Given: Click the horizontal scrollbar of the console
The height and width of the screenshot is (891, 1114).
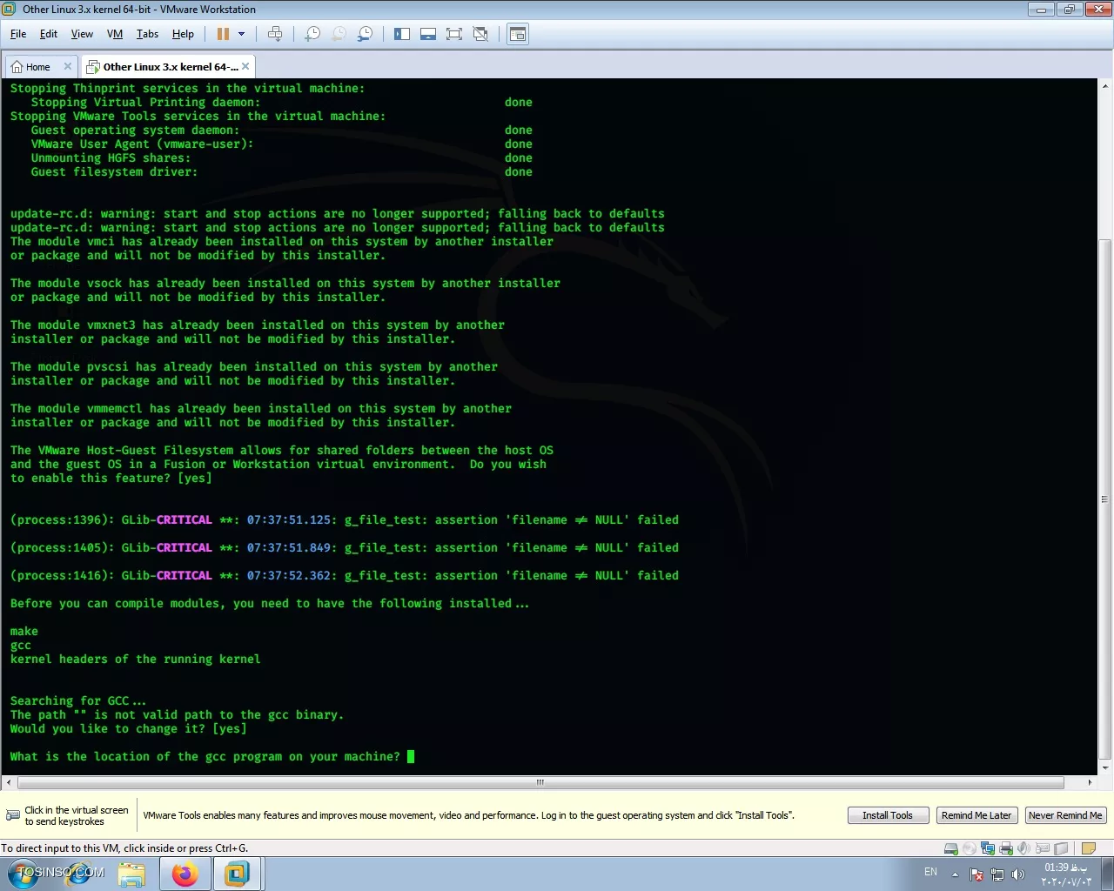Looking at the screenshot, I should pyautogui.click(x=540, y=782).
